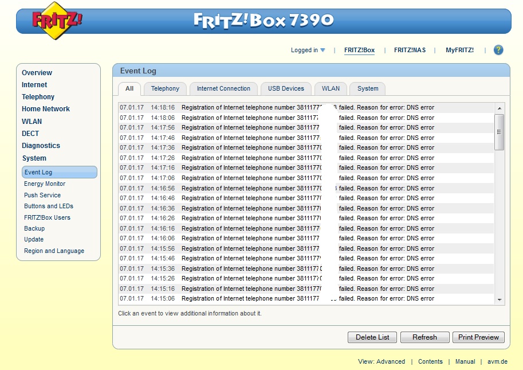Select the log event at 14:15:36
This screenshot has width=523, height=370.
[x=306, y=268]
